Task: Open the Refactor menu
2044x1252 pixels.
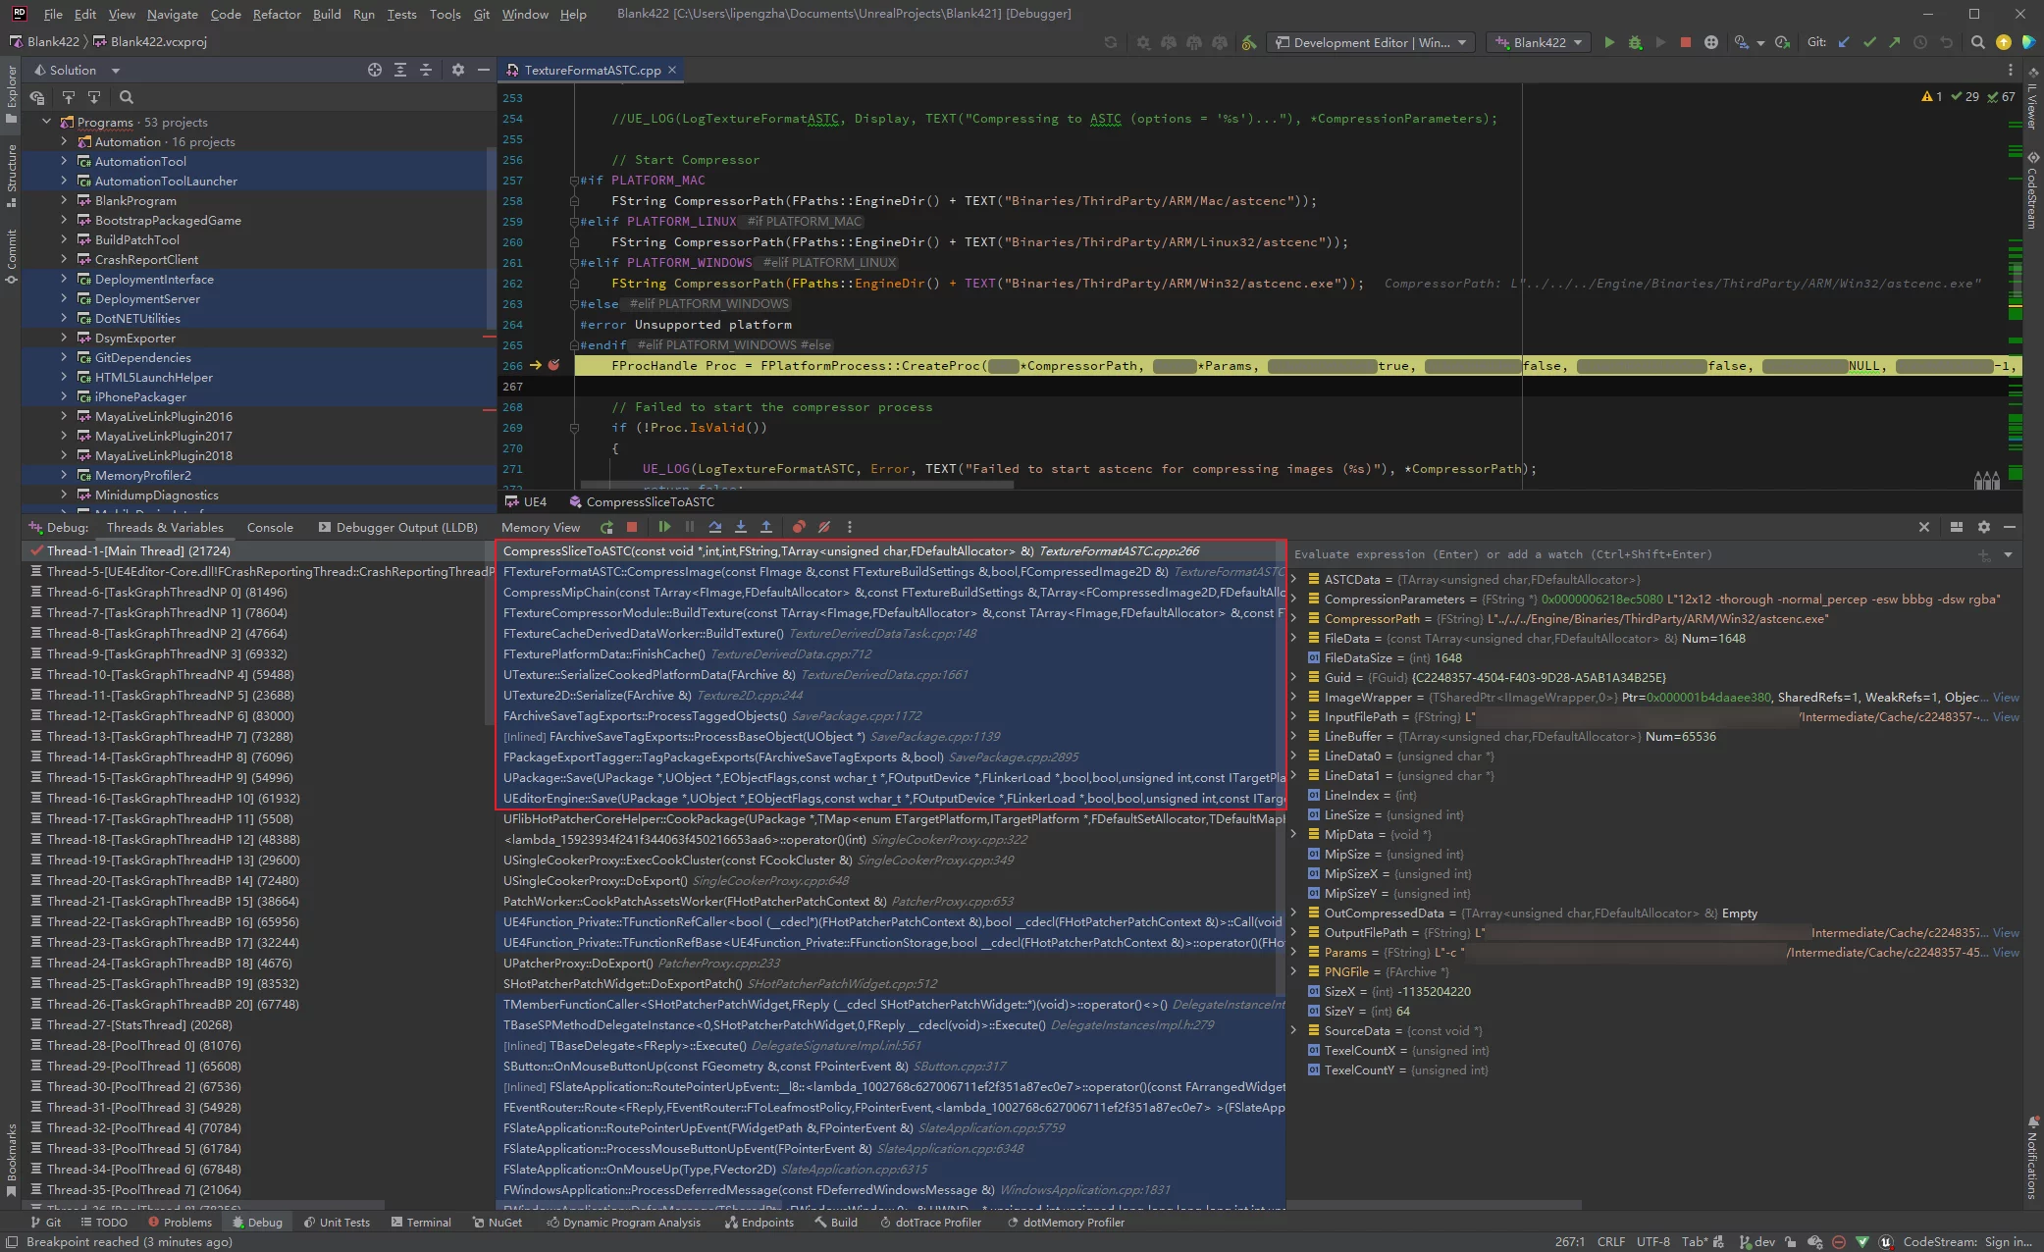Action: tap(277, 14)
